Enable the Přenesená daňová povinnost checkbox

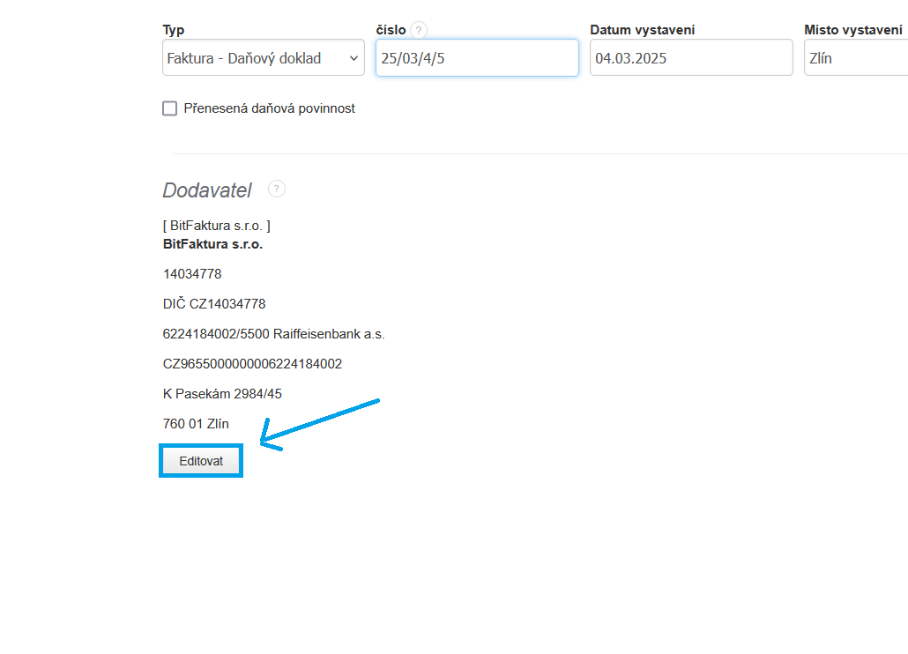(x=170, y=108)
